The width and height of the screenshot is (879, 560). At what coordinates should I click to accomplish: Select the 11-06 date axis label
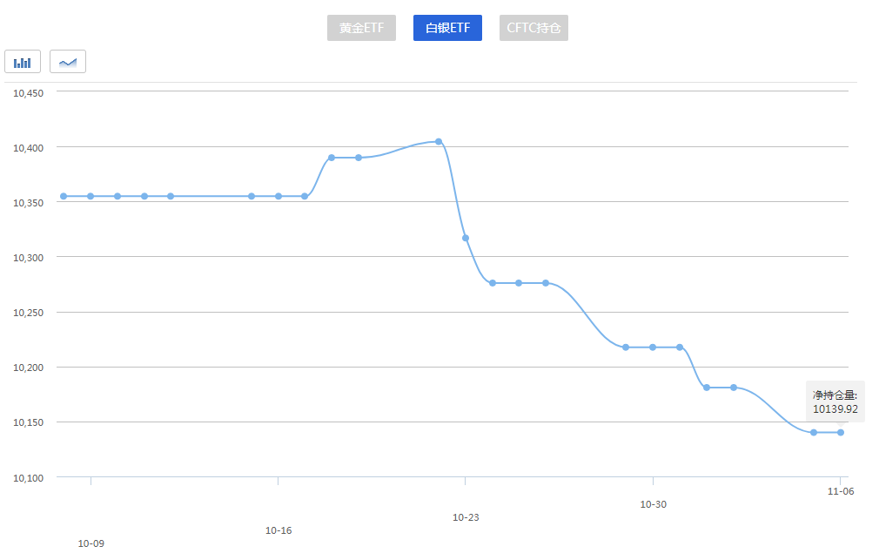[840, 491]
